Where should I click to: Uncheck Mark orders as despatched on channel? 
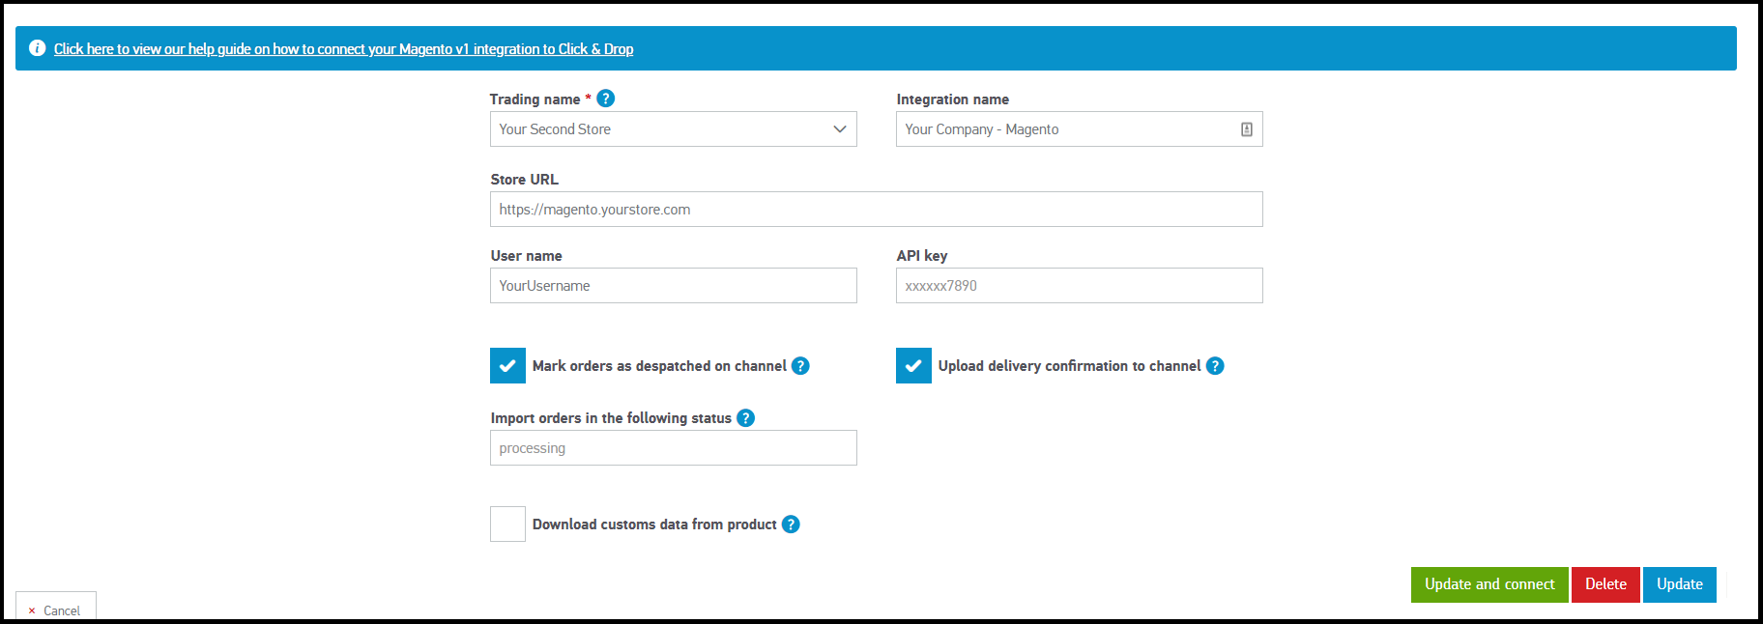coord(507,366)
